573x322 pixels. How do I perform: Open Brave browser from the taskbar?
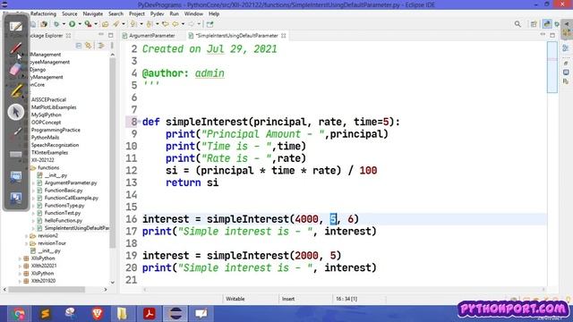(98, 314)
